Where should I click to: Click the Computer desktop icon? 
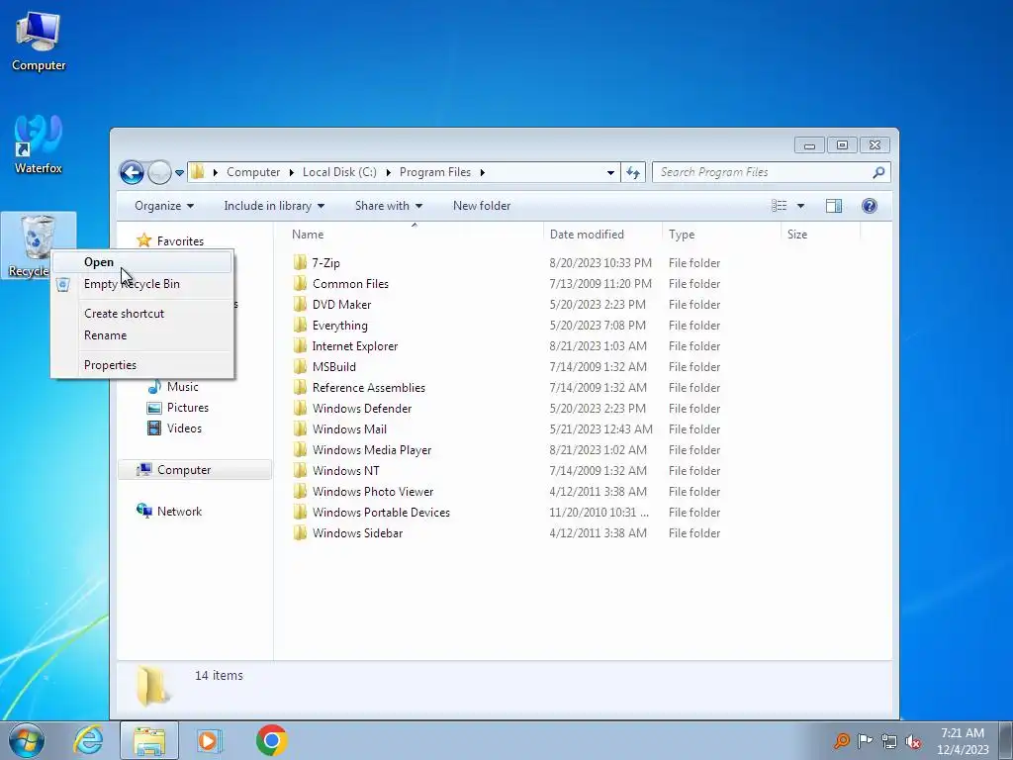tap(39, 41)
